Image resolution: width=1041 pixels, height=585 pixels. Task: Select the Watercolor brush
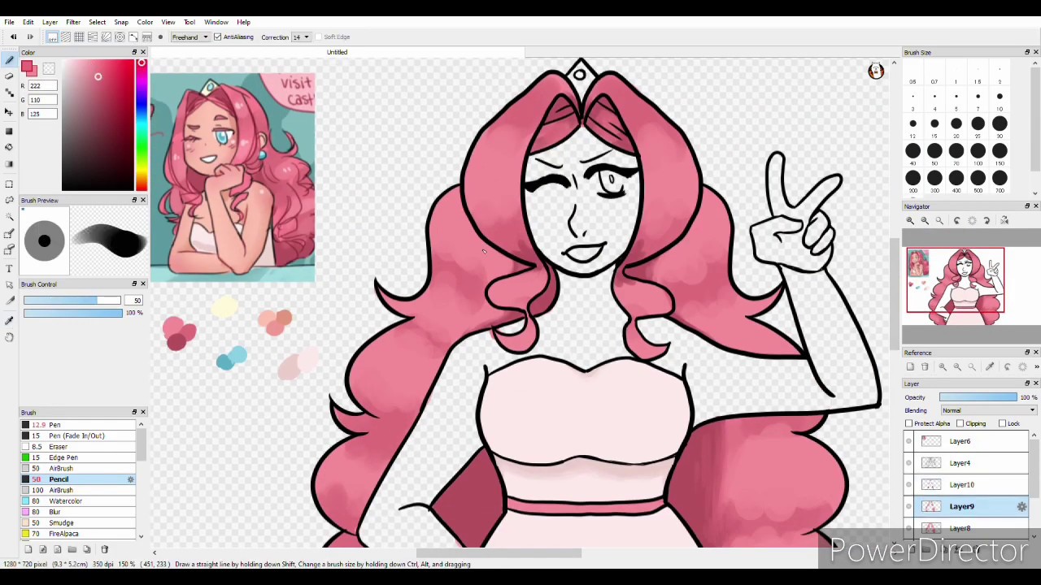78,501
